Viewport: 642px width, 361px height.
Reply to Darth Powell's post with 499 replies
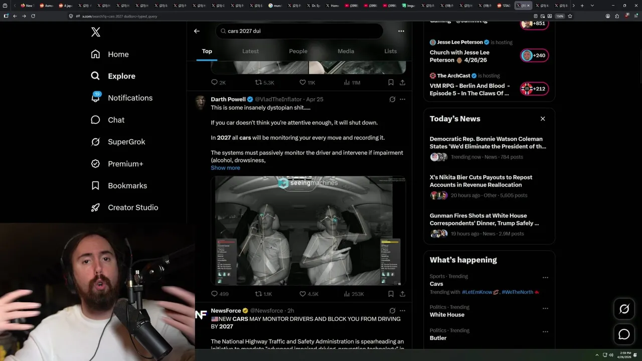click(220, 294)
